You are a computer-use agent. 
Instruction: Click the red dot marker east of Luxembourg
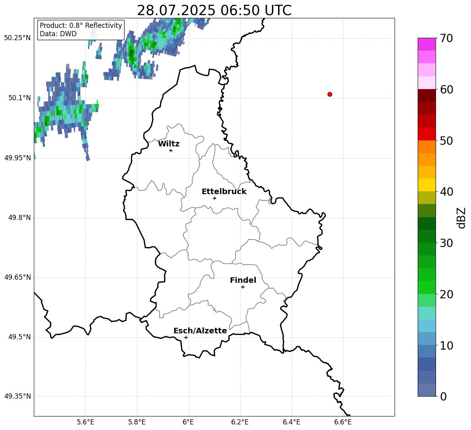click(330, 94)
